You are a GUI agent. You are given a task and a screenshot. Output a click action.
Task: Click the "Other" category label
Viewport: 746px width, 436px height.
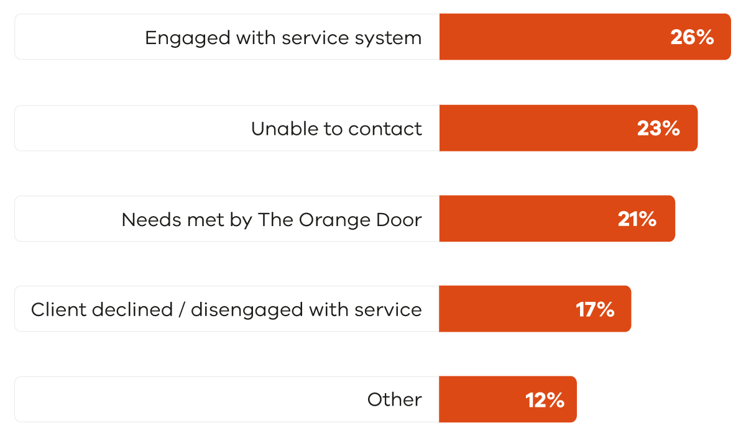coord(394,399)
